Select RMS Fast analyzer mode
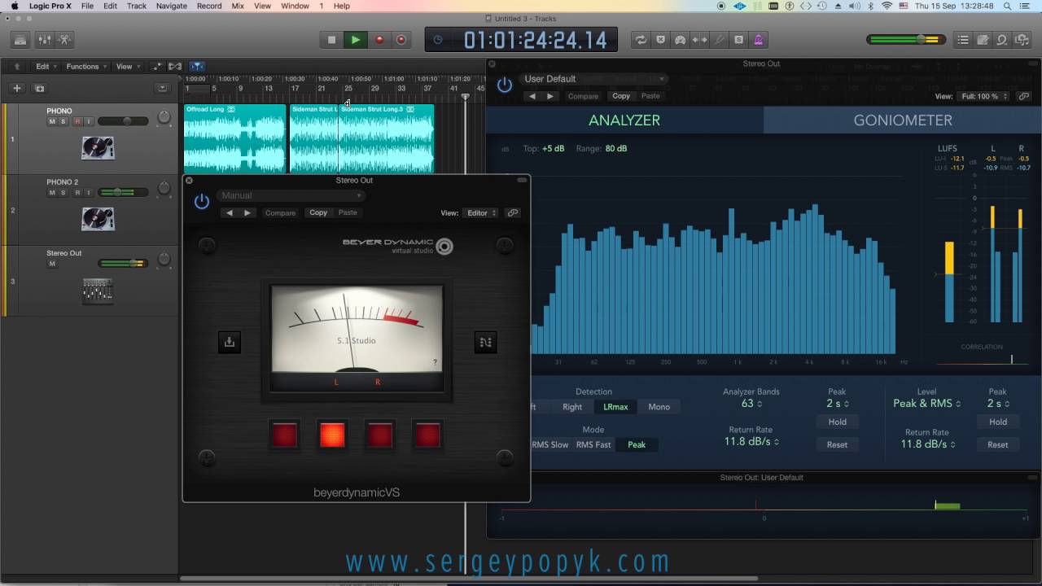 point(593,444)
